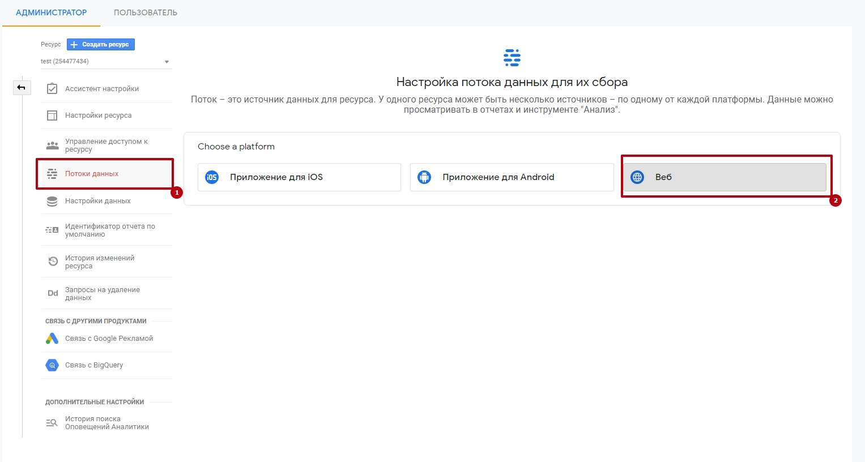Click the Ассистент настройки checkbox icon
The height and width of the screenshot is (462, 865).
coord(52,89)
